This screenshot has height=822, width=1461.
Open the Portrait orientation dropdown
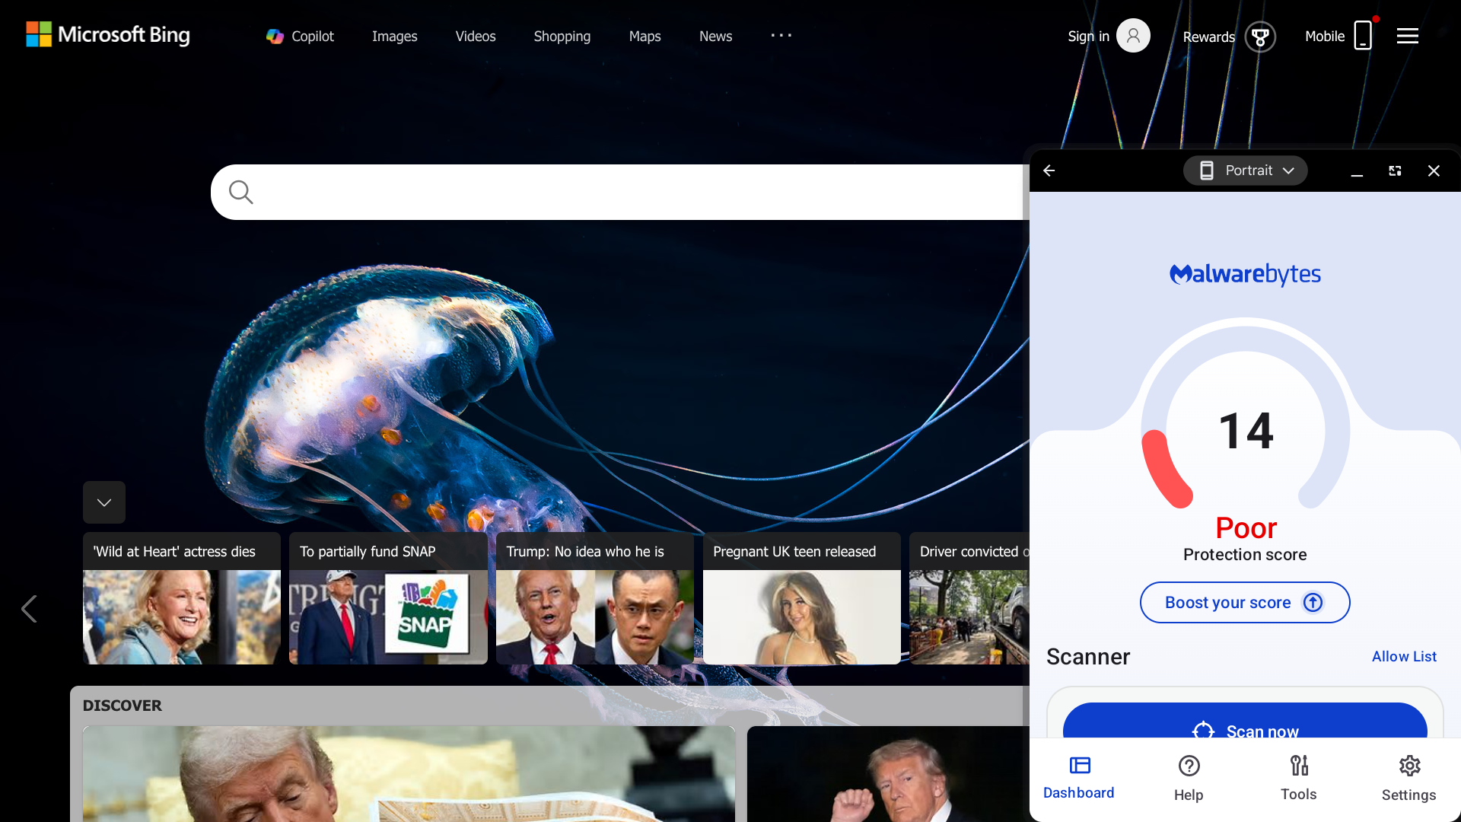1246,170
